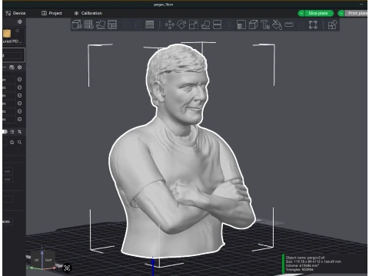Click the 'Object name: pergov2.stl' info text
This screenshot has width=369, height=276.
305,258
